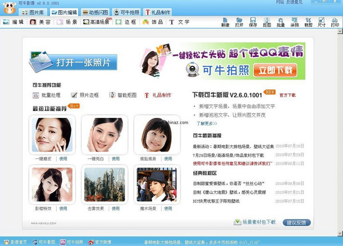This screenshot has height=246, width=343.
Task: Click the 立即下载 banner button
Action: point(275,70)
